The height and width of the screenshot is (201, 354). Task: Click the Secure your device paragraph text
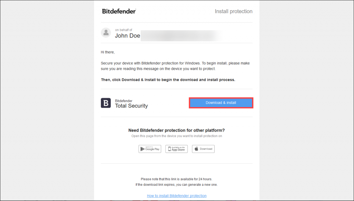click(175, 66)
